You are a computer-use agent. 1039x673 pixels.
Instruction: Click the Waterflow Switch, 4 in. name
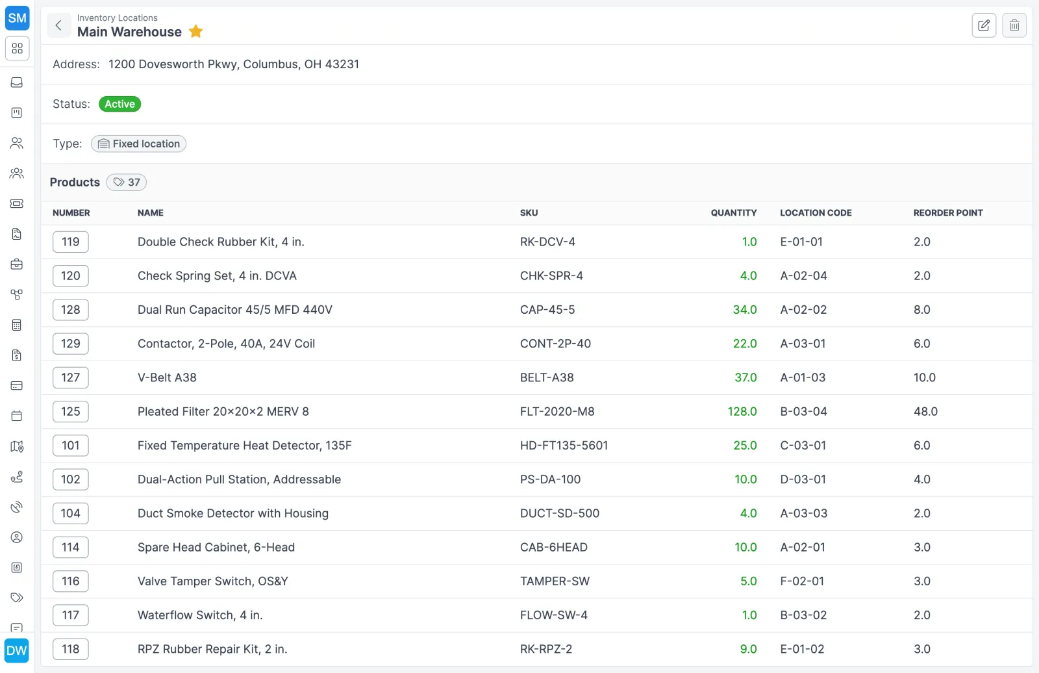tap(200, 615)
